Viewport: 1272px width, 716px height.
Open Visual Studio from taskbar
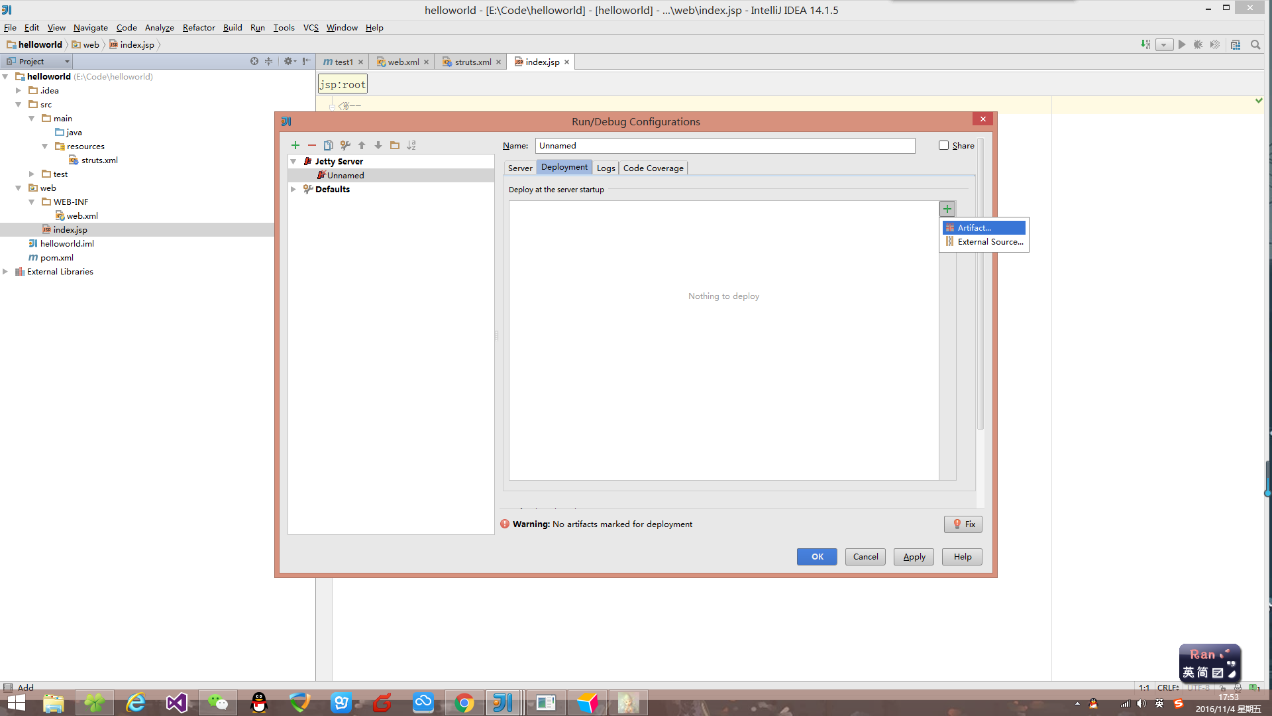pos(177,703)
